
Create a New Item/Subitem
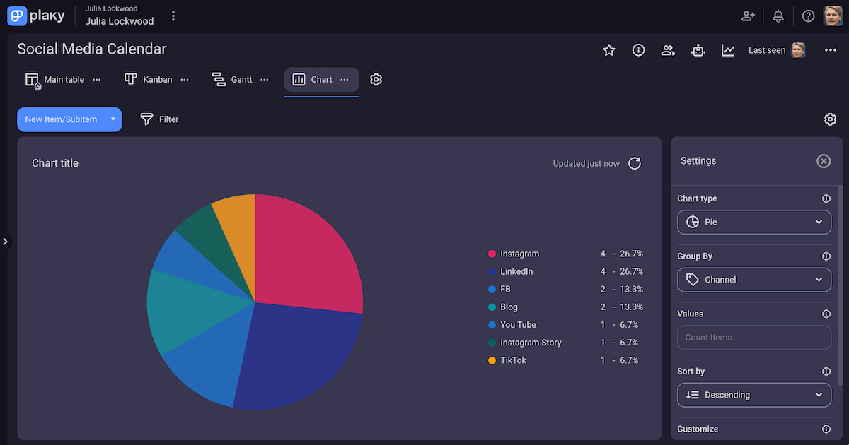60,119
